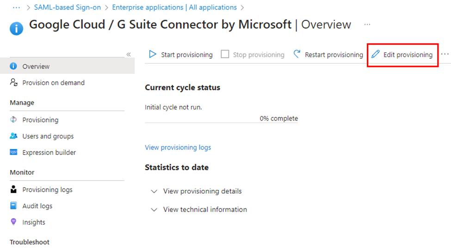451x249 pixels.
Task: Click the Expression builder icon
Action: pos(14,152)
